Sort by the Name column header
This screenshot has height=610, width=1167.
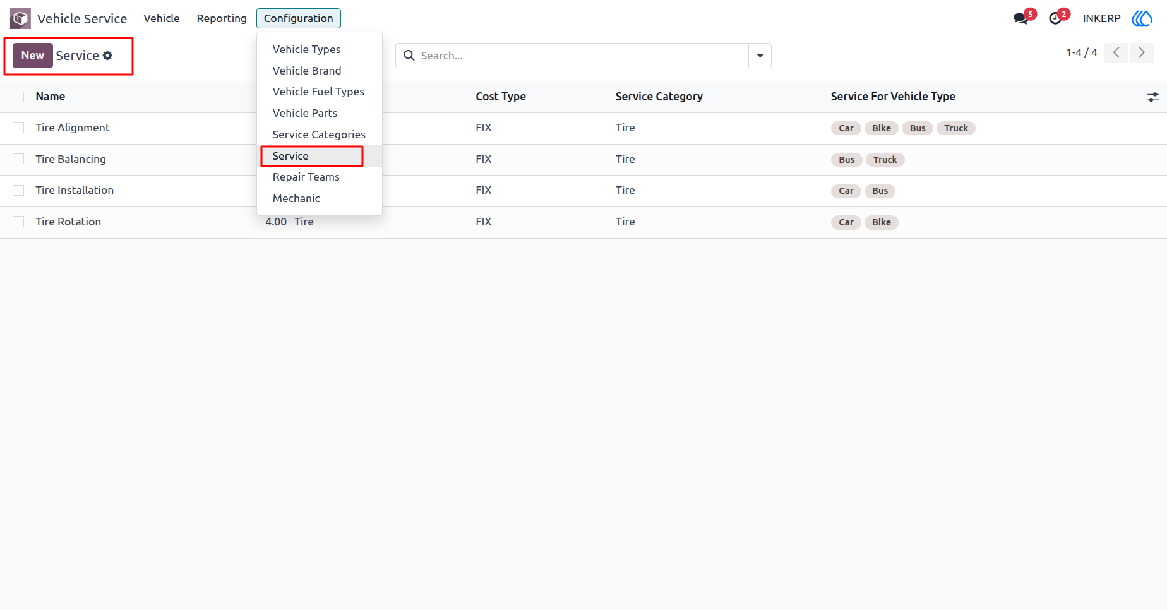point(51,97)
